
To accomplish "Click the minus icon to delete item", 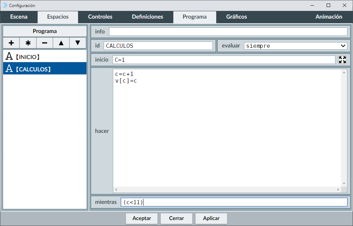I will click(45, 43).
